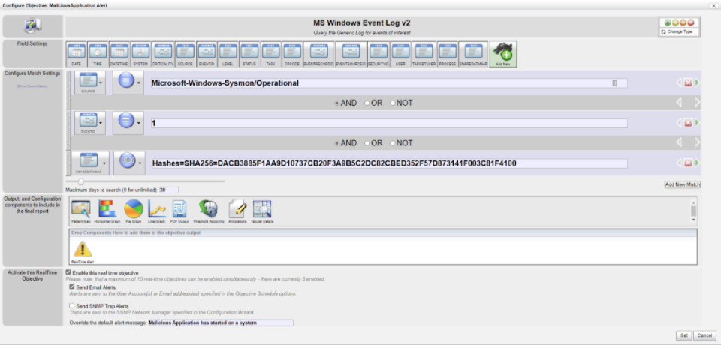Image resolution: width=721 pixels, height=345 pixels.
Task: Click the EventID value field containing 1
Action: 389,123
